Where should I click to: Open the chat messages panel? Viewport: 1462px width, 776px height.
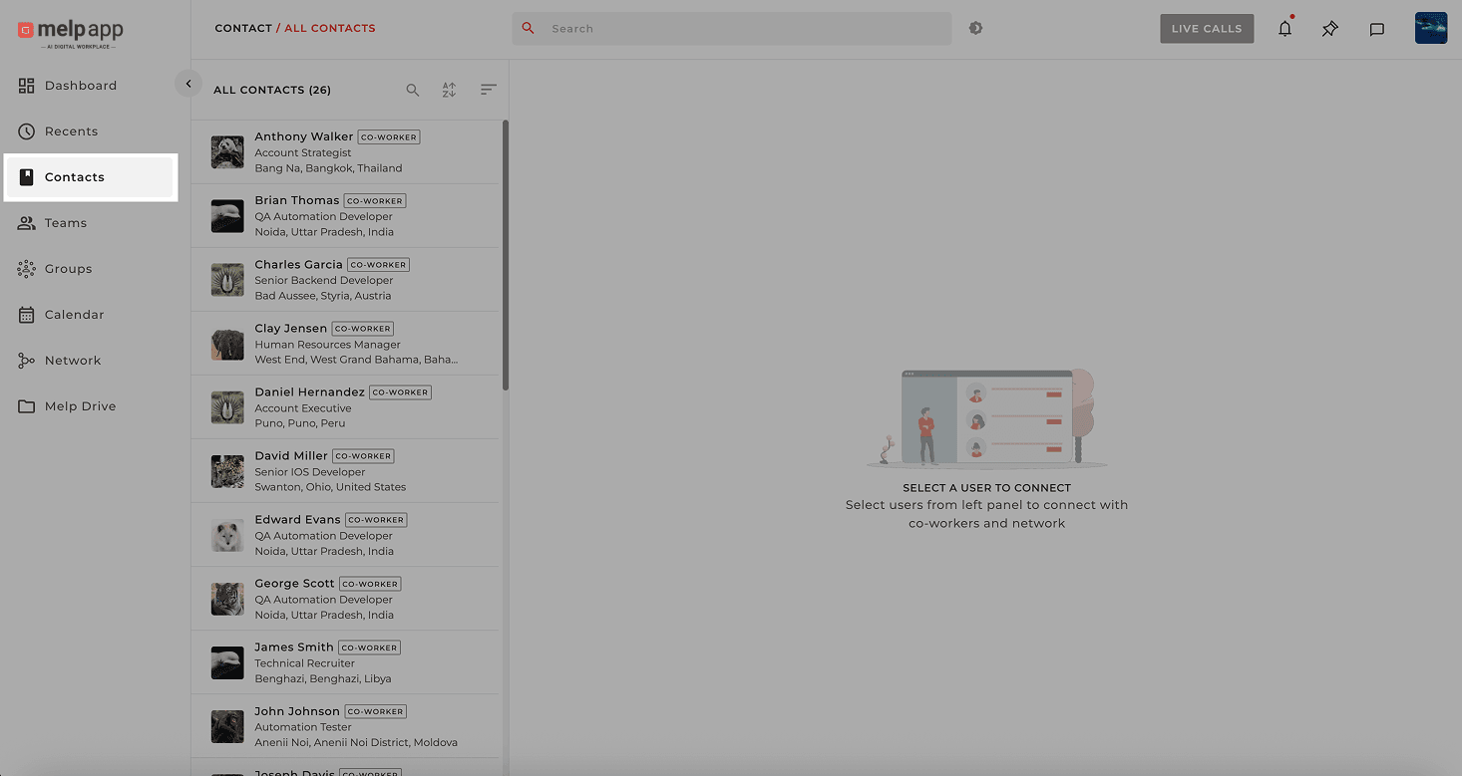point(1377,29)
